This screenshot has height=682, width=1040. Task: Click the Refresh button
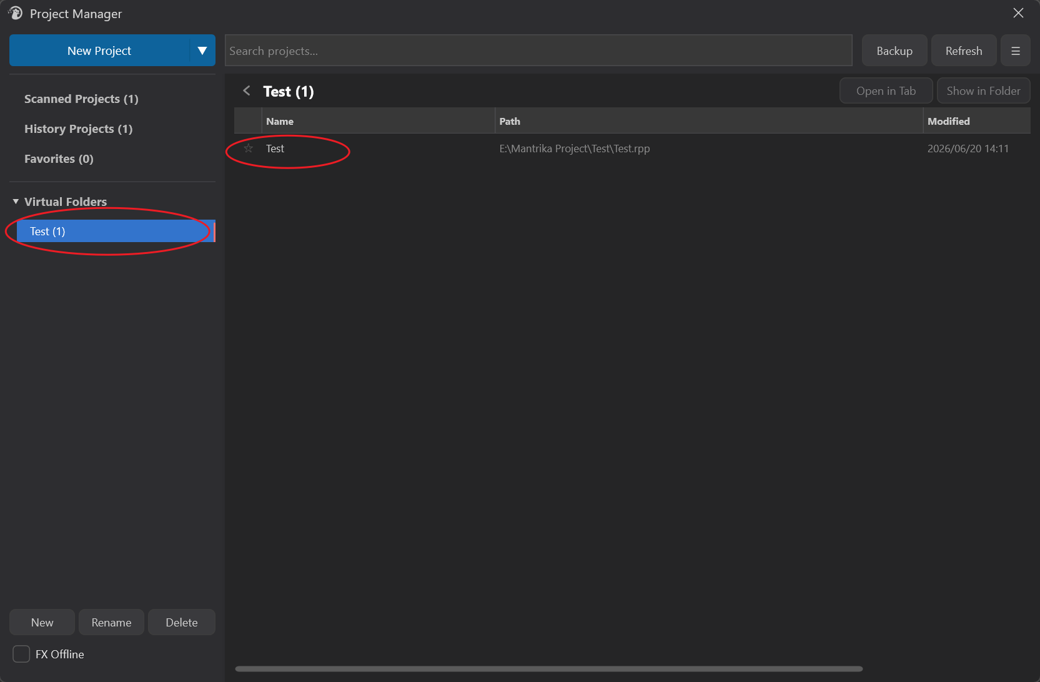(964, 51)
